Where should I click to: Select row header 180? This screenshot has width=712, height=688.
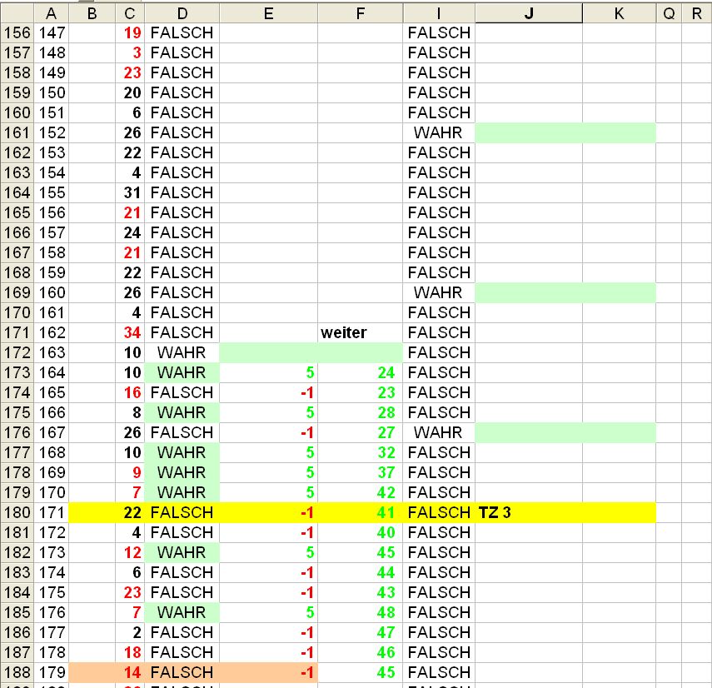tap(17, 512)
